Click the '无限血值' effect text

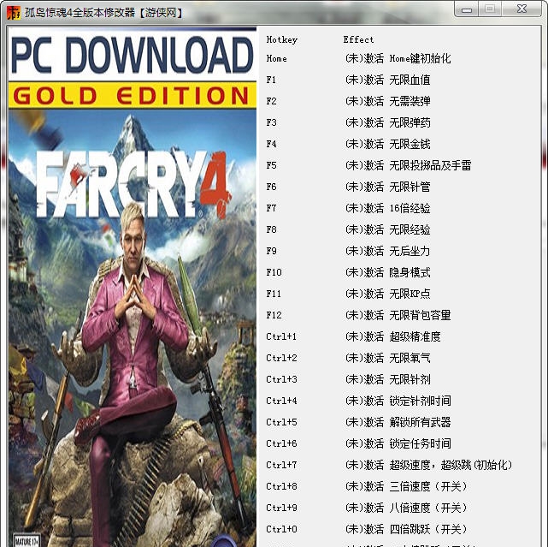click(410, 80)
